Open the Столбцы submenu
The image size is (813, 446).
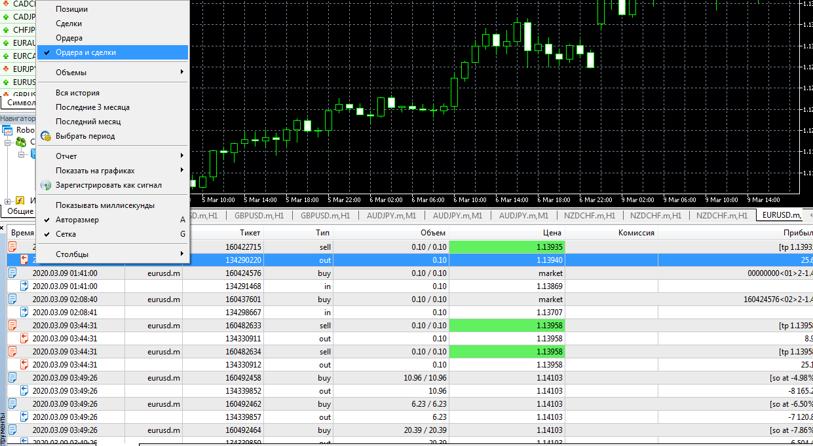(113, 254)
